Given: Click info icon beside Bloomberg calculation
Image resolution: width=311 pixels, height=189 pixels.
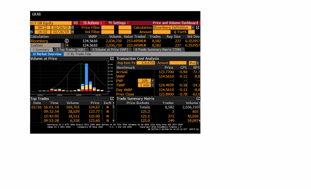Looking at the screenshot, I should [67, 41].
